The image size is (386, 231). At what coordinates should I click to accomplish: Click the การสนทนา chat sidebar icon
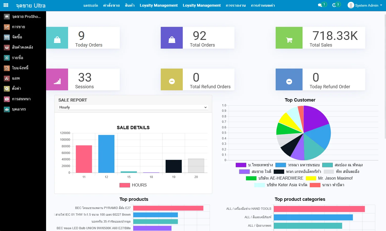pyautogui.click(x=7, y=99)
